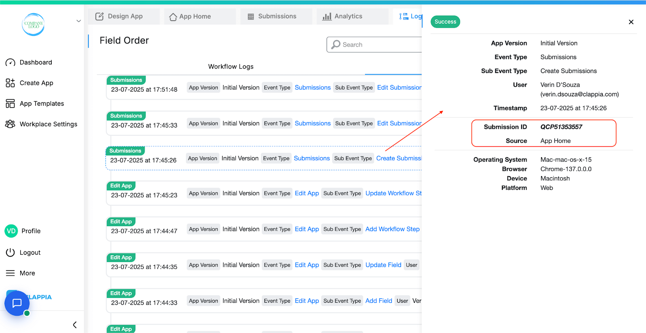Image resolution: width=646 pixels, height=333 pixels.
Task: Open the More menu label
Action: 27,273
